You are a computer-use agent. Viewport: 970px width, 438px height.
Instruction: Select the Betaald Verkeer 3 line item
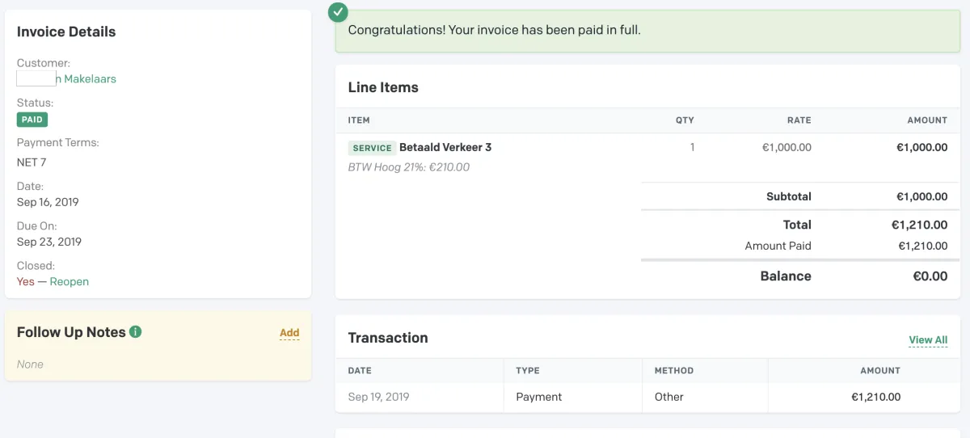pyautogui.click(x=445, y=147)
